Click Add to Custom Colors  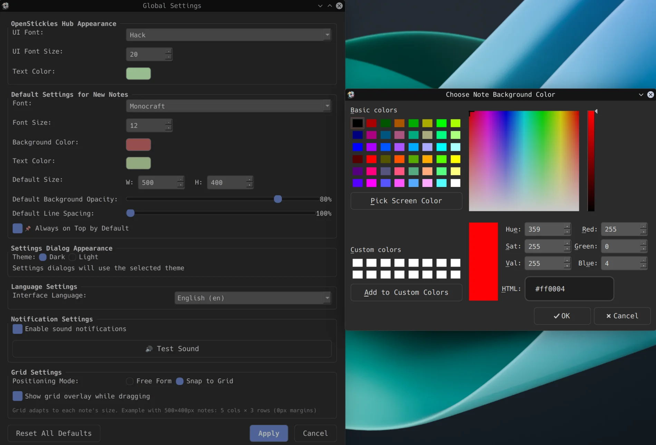pos(406,292)
